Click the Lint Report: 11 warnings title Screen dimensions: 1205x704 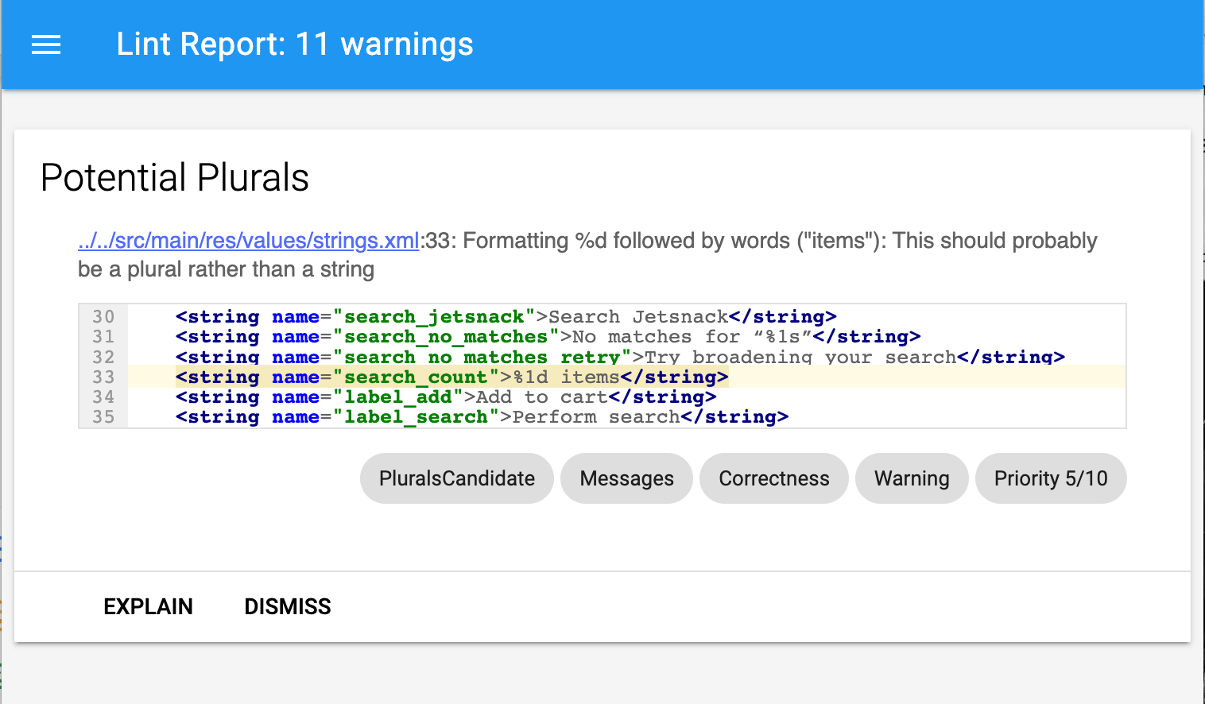[x=295, y=44]
